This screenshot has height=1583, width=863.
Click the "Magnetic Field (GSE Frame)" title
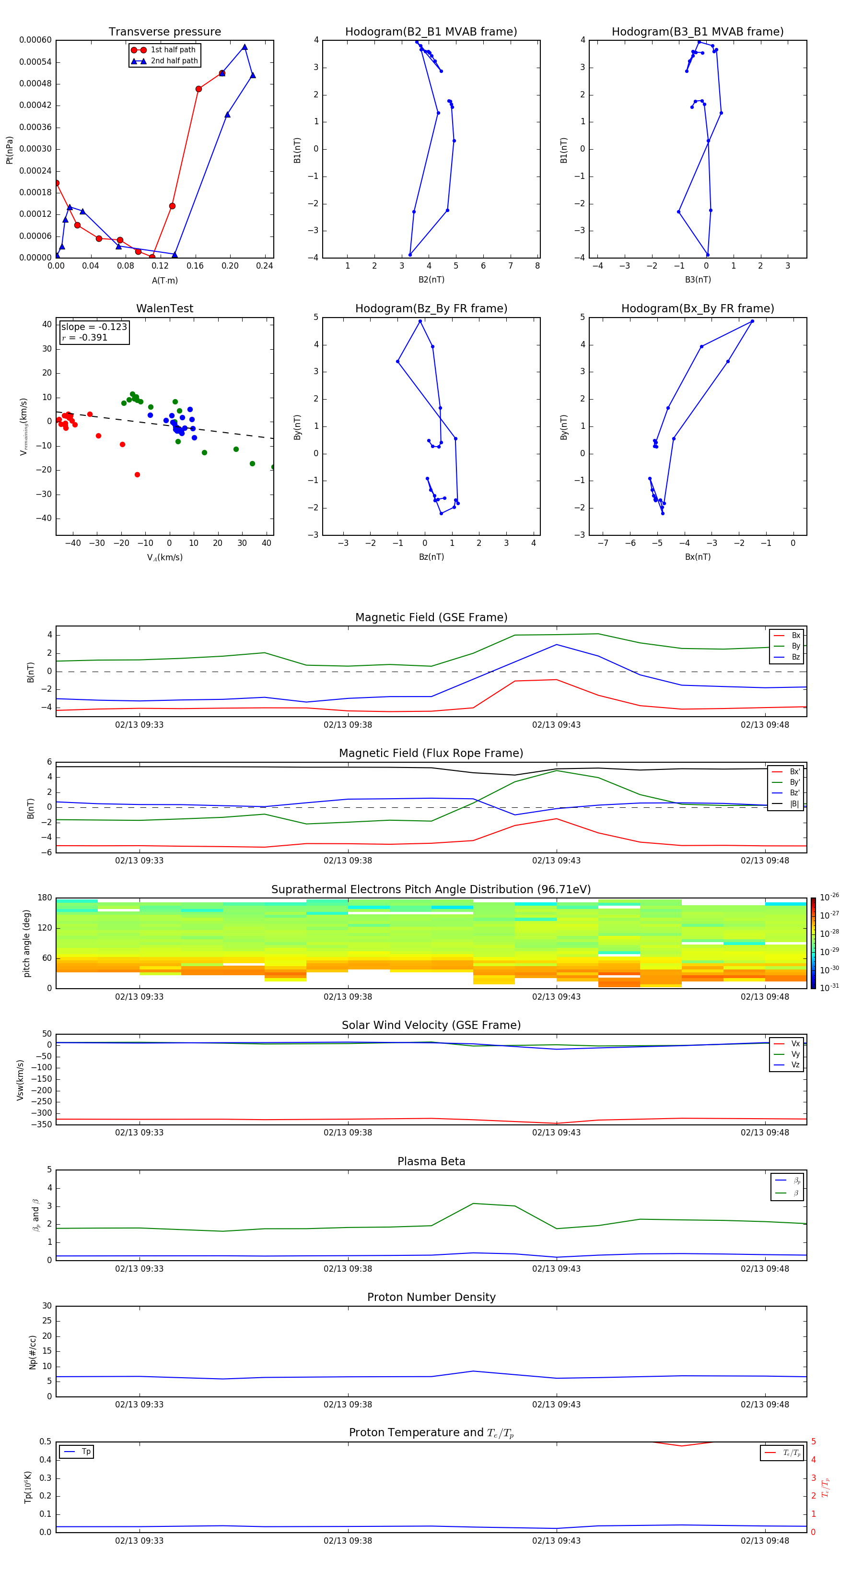click(x=431, y=617)
